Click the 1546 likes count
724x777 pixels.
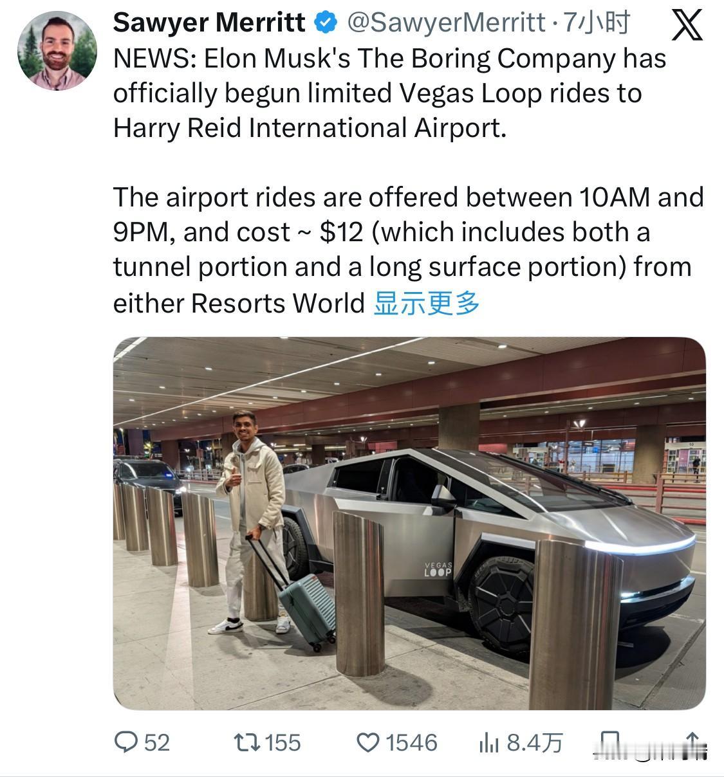(411, 743)
